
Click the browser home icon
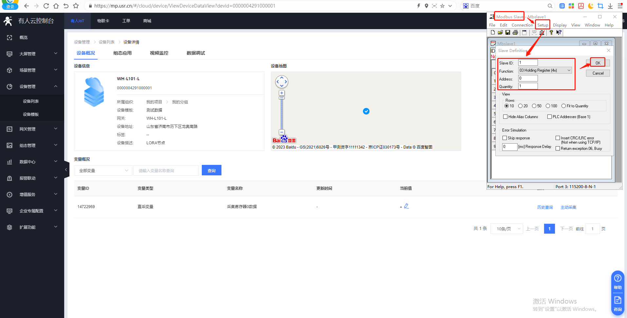click(x=56, y=6)
